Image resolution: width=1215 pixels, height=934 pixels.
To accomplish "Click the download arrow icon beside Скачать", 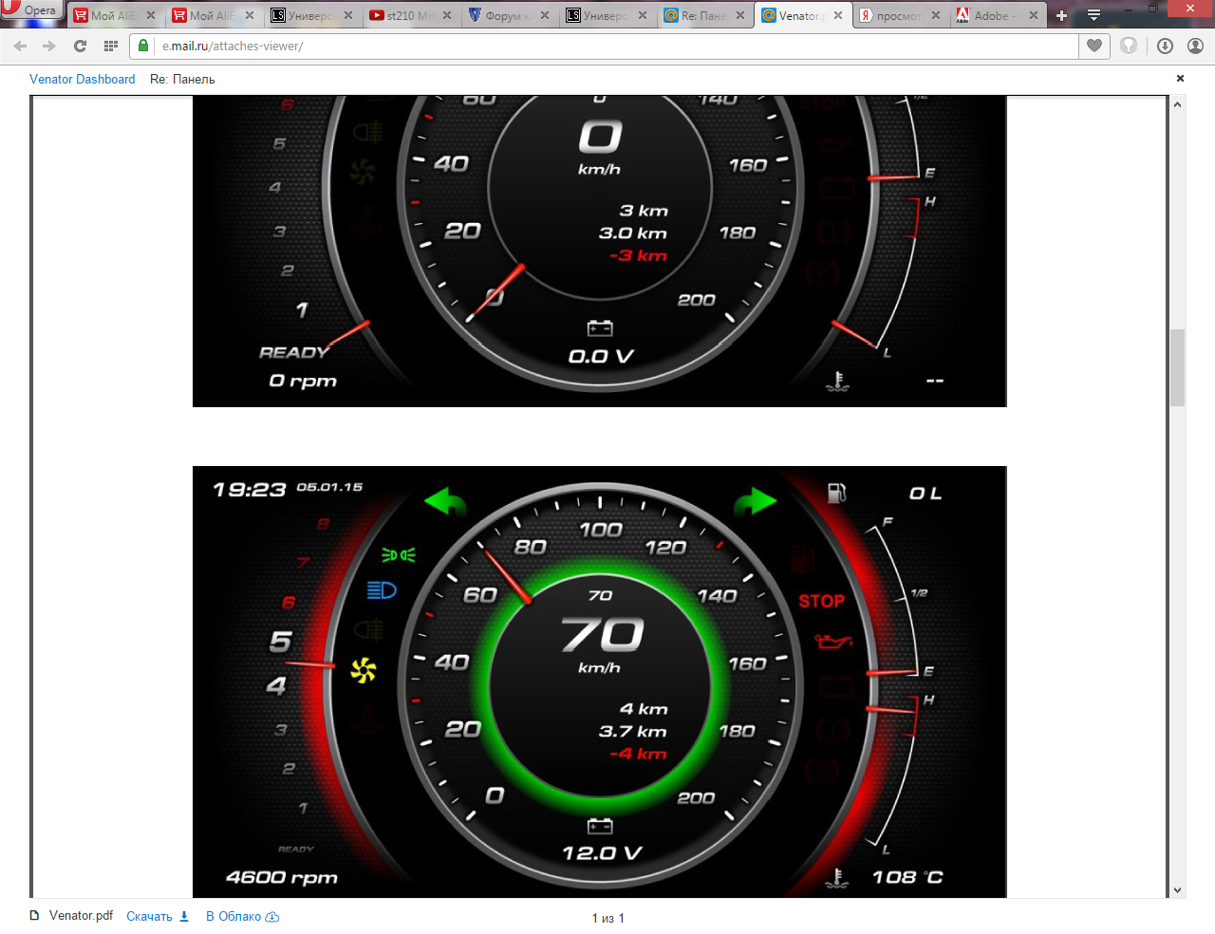I will pyautogui.click(x=184, y=917).
